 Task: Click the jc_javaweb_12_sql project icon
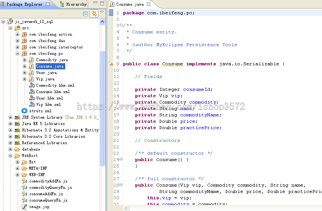click(10, 21)
